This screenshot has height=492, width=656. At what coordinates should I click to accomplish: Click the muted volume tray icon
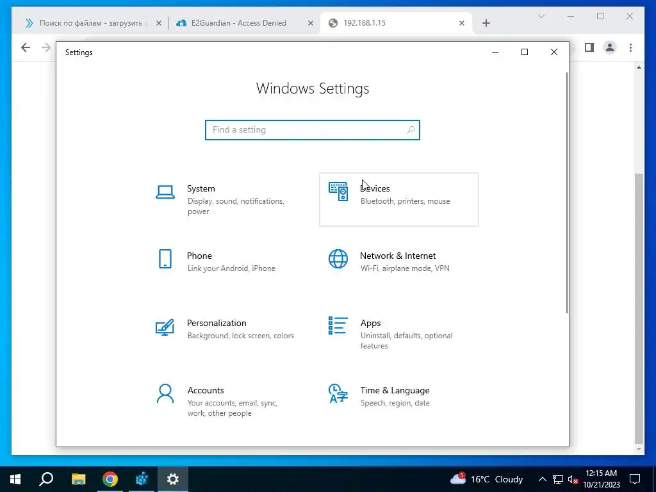(x=573, y=479)
